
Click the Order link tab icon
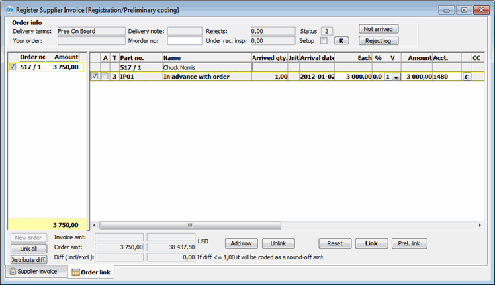pos(75,272)
